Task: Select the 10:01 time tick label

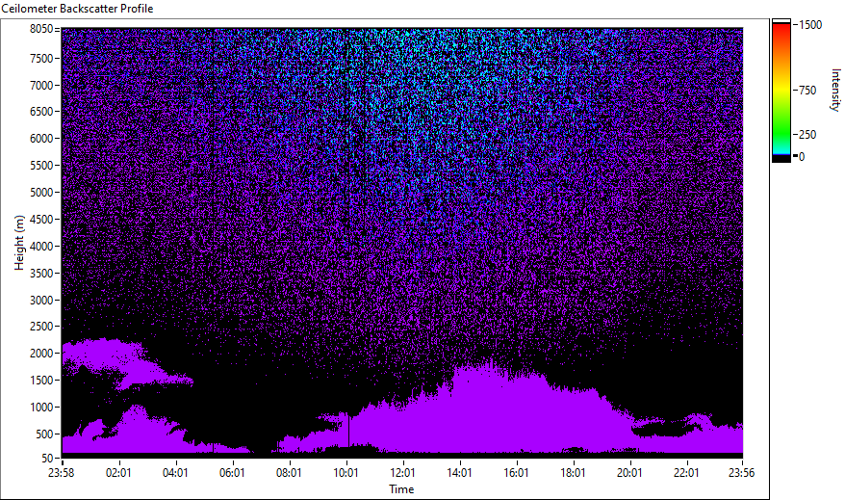Action: point(346,473)
